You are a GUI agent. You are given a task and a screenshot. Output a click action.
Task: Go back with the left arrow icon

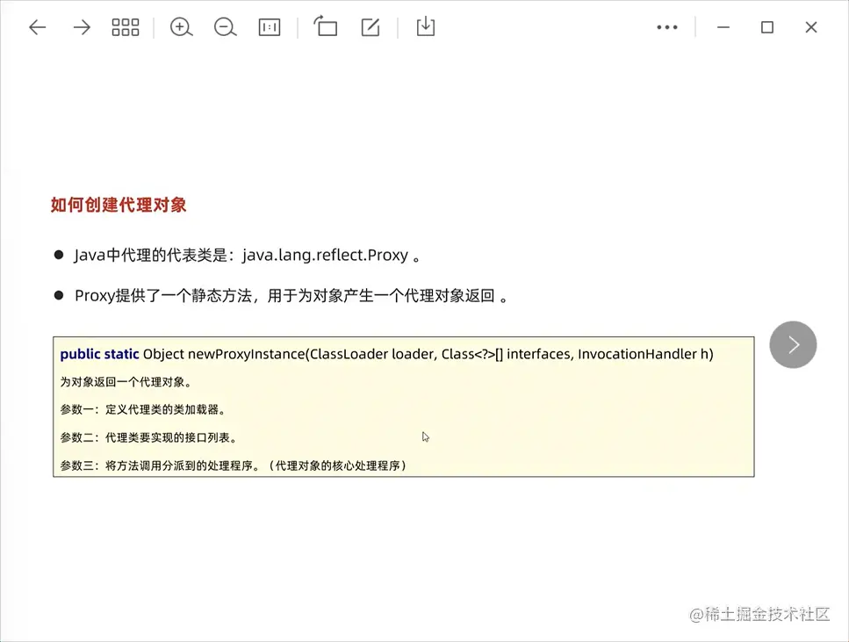tap(38, 27)
